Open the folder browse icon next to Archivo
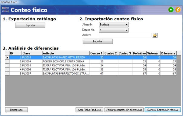 [x=155, y=35]
